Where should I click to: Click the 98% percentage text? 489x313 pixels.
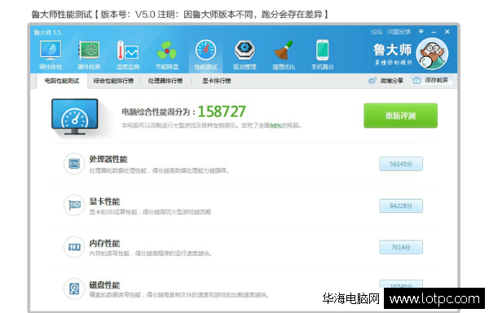(x=275, y=126)
